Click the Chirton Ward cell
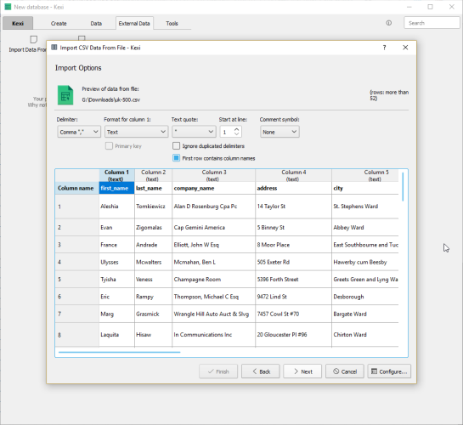 point(365,335)
